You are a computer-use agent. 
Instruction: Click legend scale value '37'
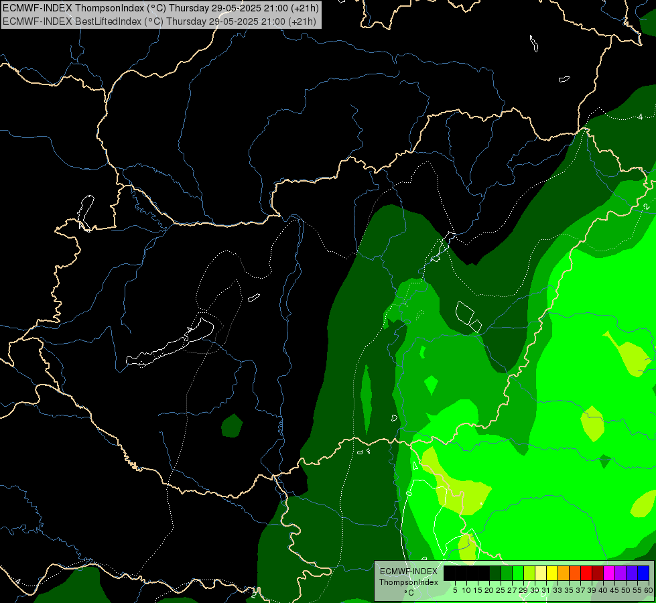[580, 590]
